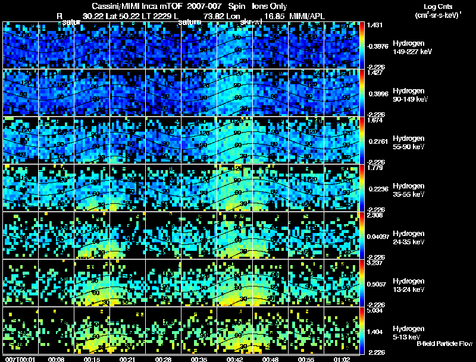Click the -0.3976 color scale midpoint value
This screenshot has height=362, width=476.
(x=378, y=46)
